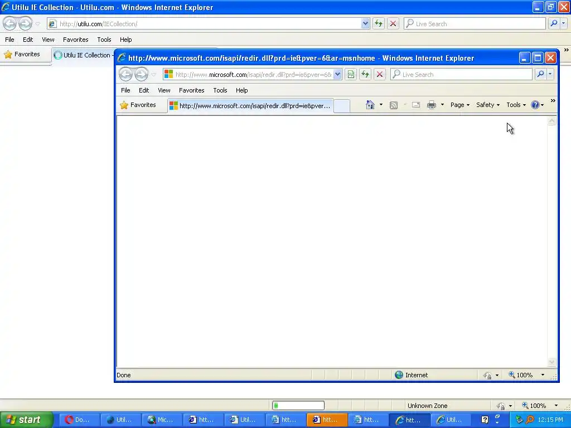The height and width of the screenshot is (428, 571).
Task: Click the utilu.com address field
Action: (209, 23)
